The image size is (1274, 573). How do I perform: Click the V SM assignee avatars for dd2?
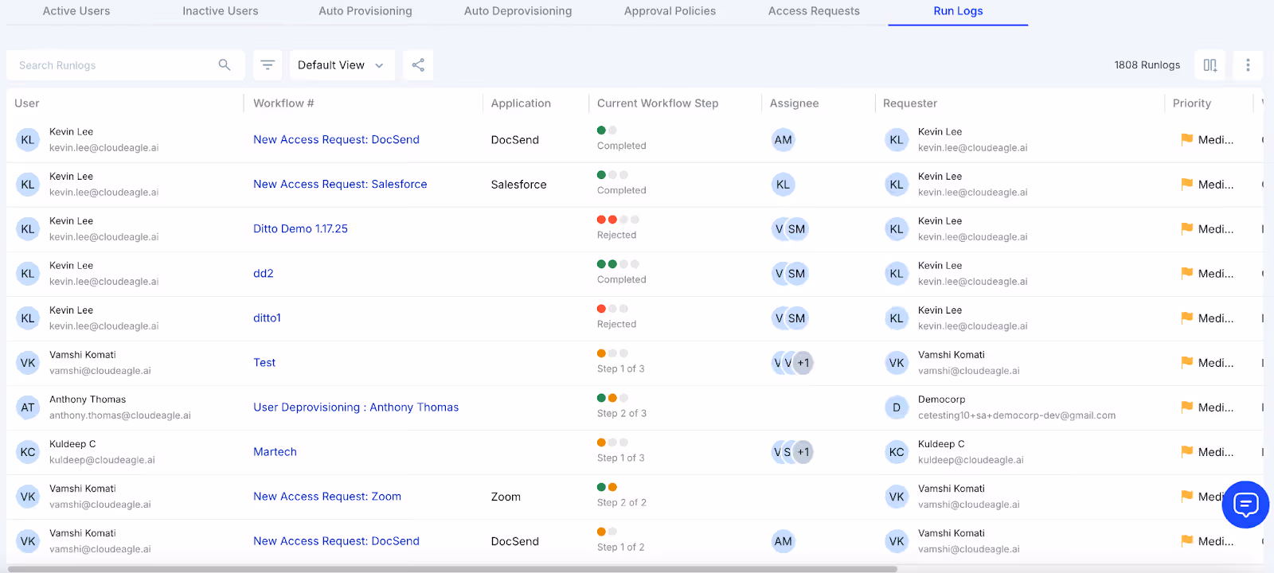click(790, 273)
